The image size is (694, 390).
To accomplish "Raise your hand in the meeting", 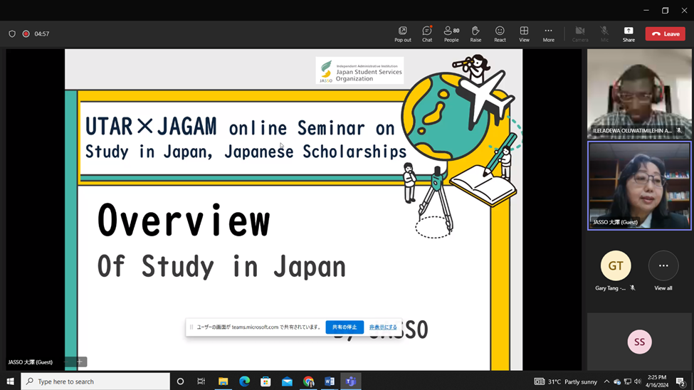I will (475, 34).
